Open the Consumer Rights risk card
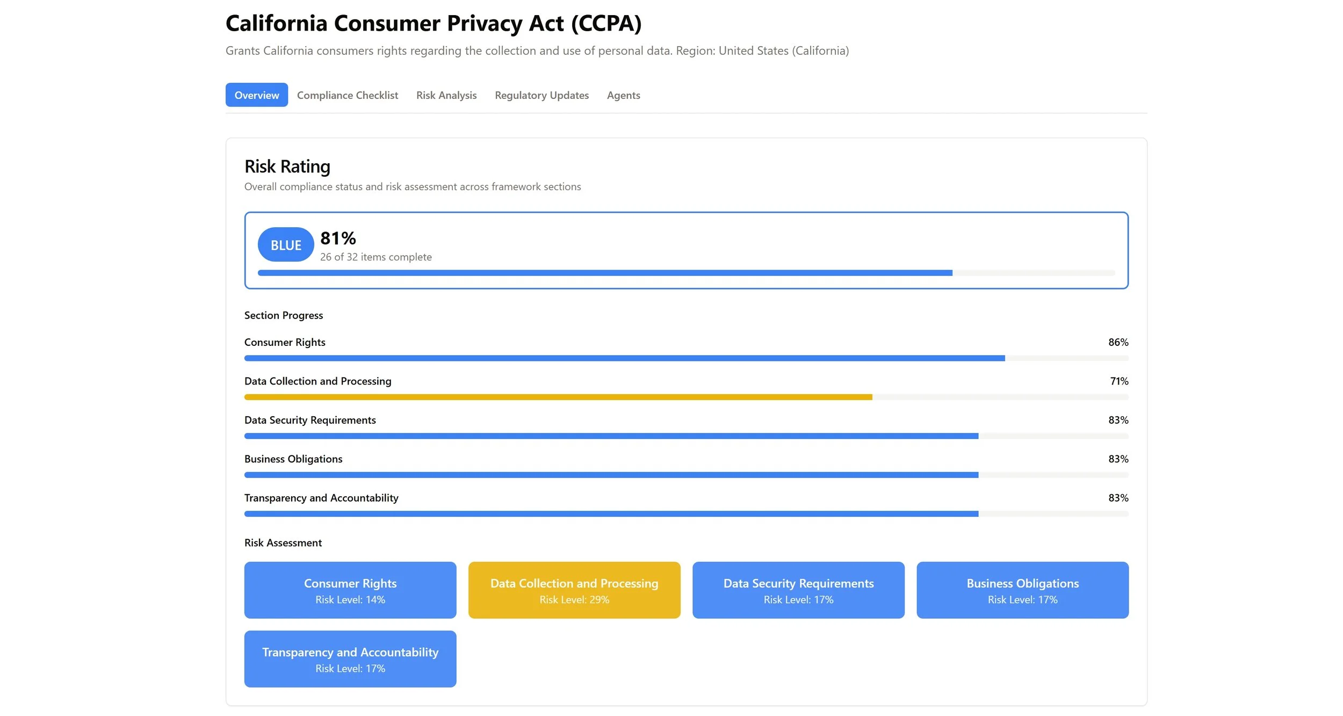1343x716 pixels. (350, 590)
